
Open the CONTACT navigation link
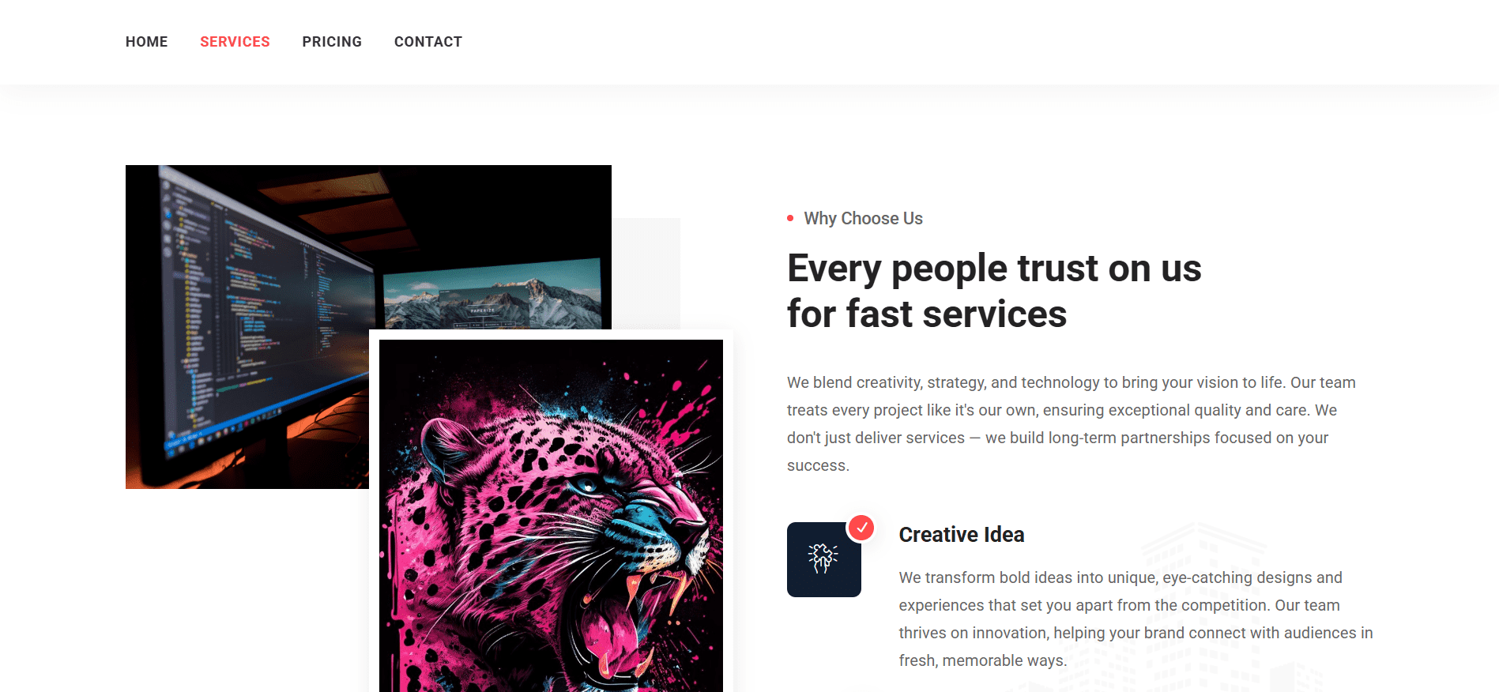pyautogui.click(x=428, y=42)
